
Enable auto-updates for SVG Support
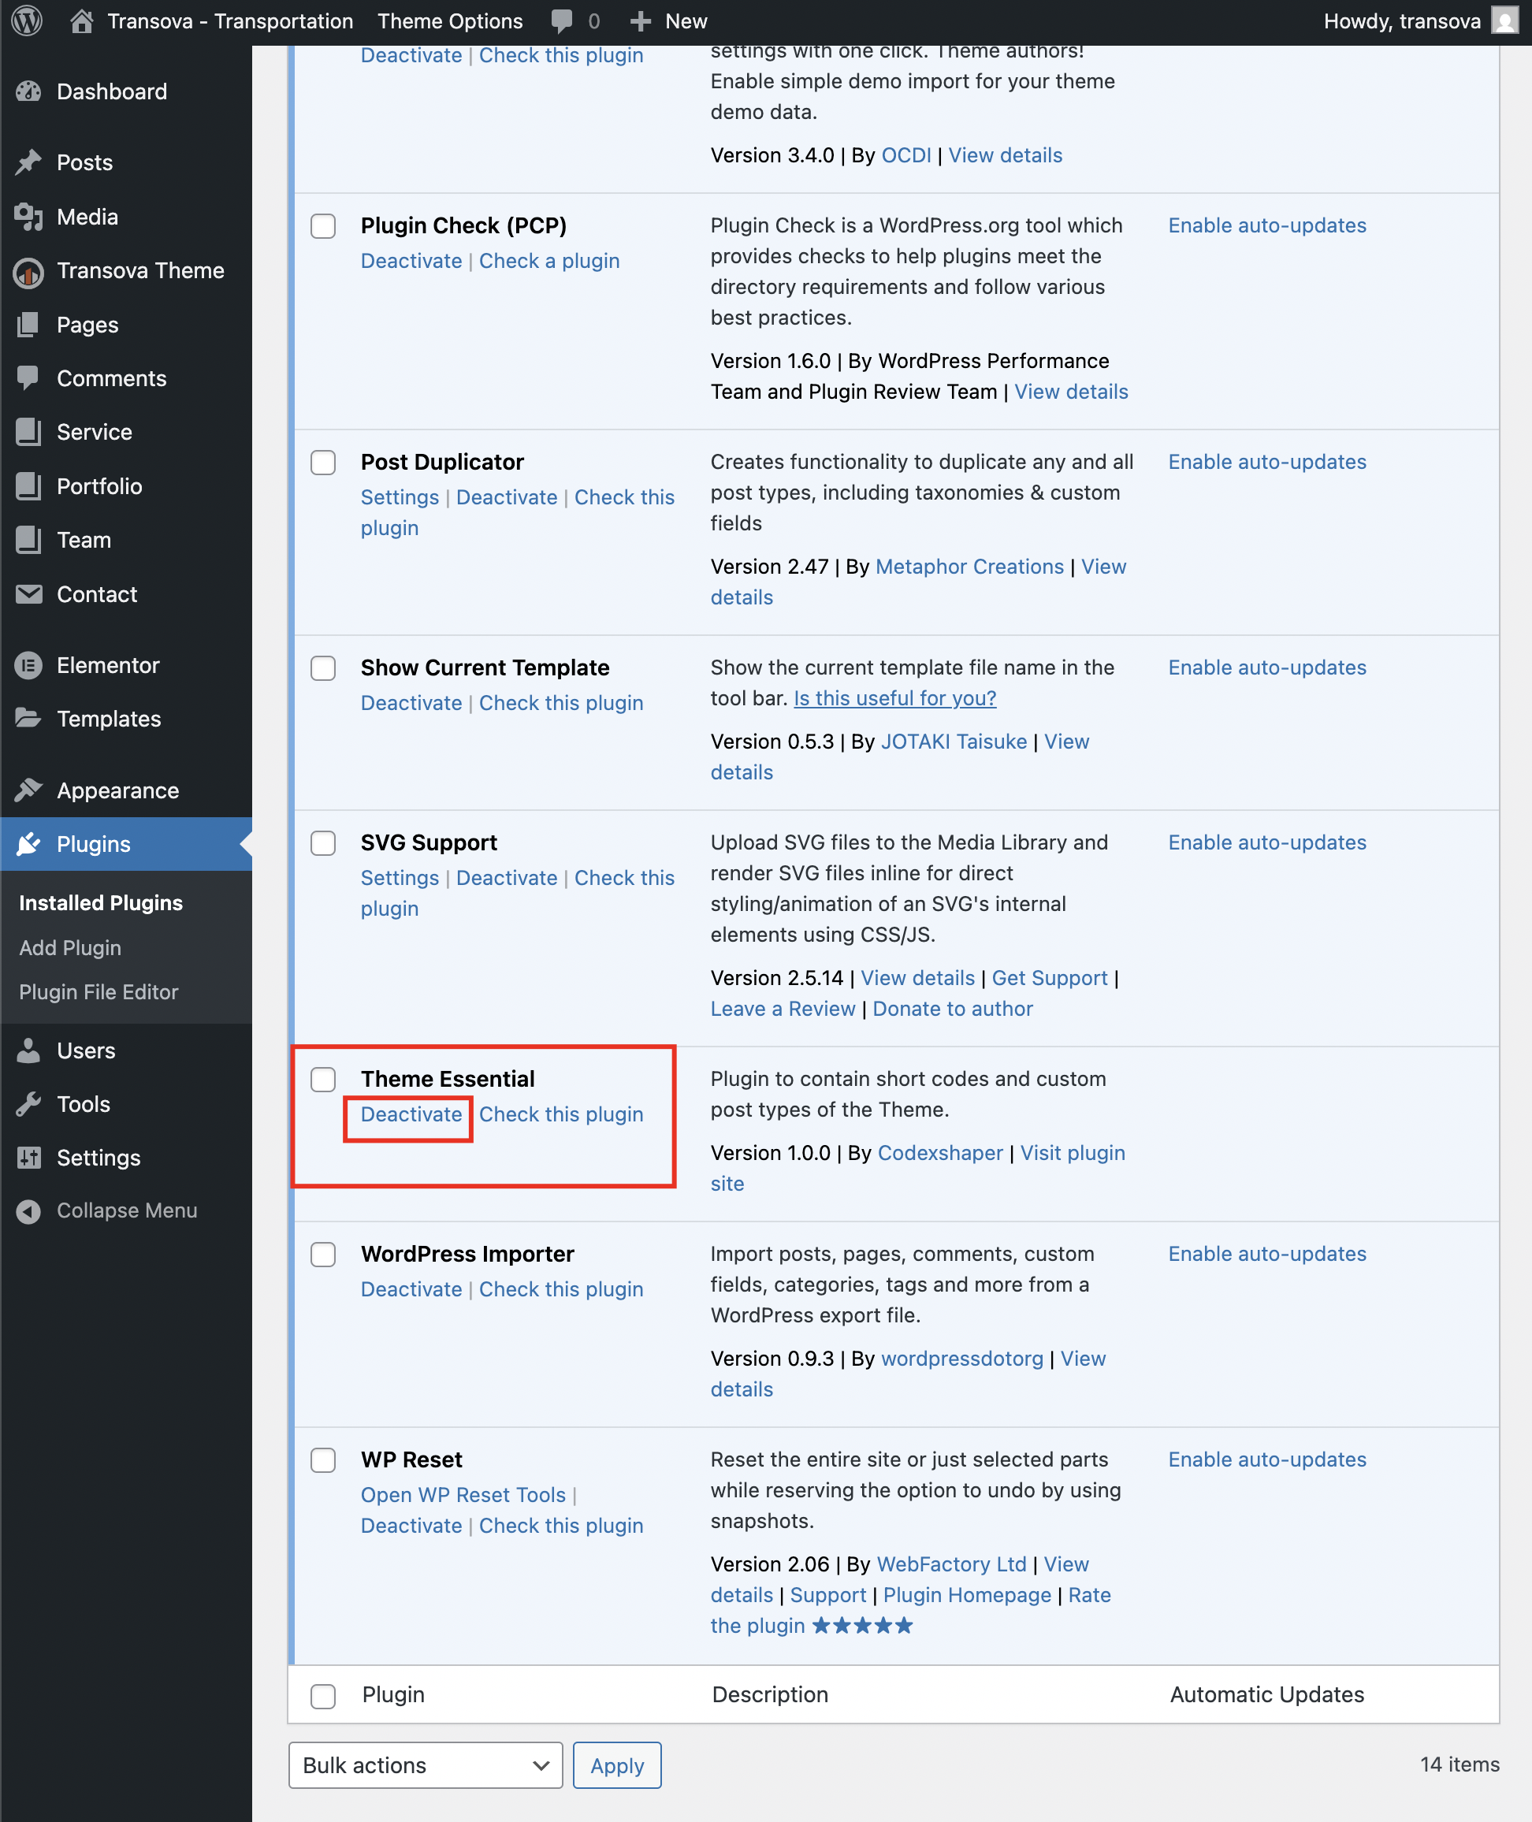(1266, 842)
